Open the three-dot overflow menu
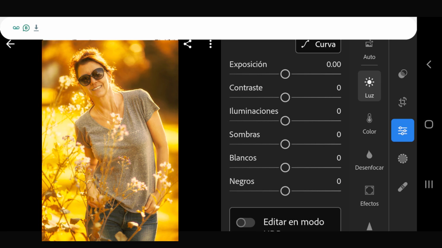Screen dimensions: 442x248 tap(211, 44)
